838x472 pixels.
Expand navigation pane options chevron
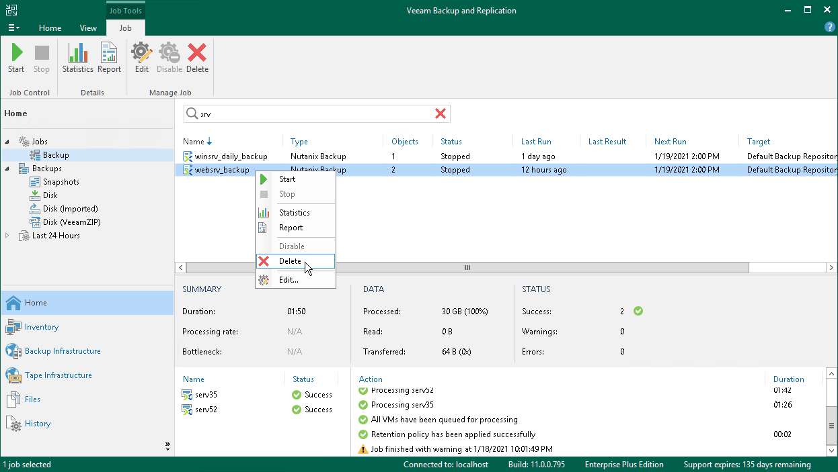167,445
